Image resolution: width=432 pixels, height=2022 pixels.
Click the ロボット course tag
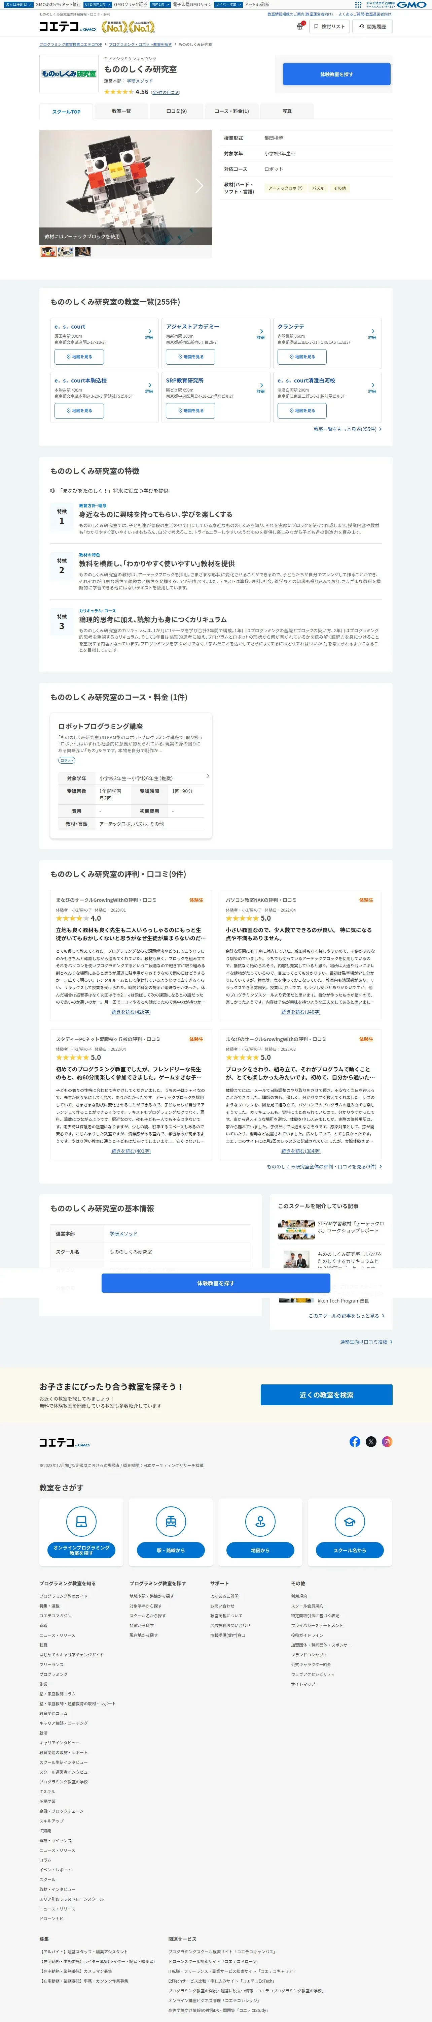point(67,761)
